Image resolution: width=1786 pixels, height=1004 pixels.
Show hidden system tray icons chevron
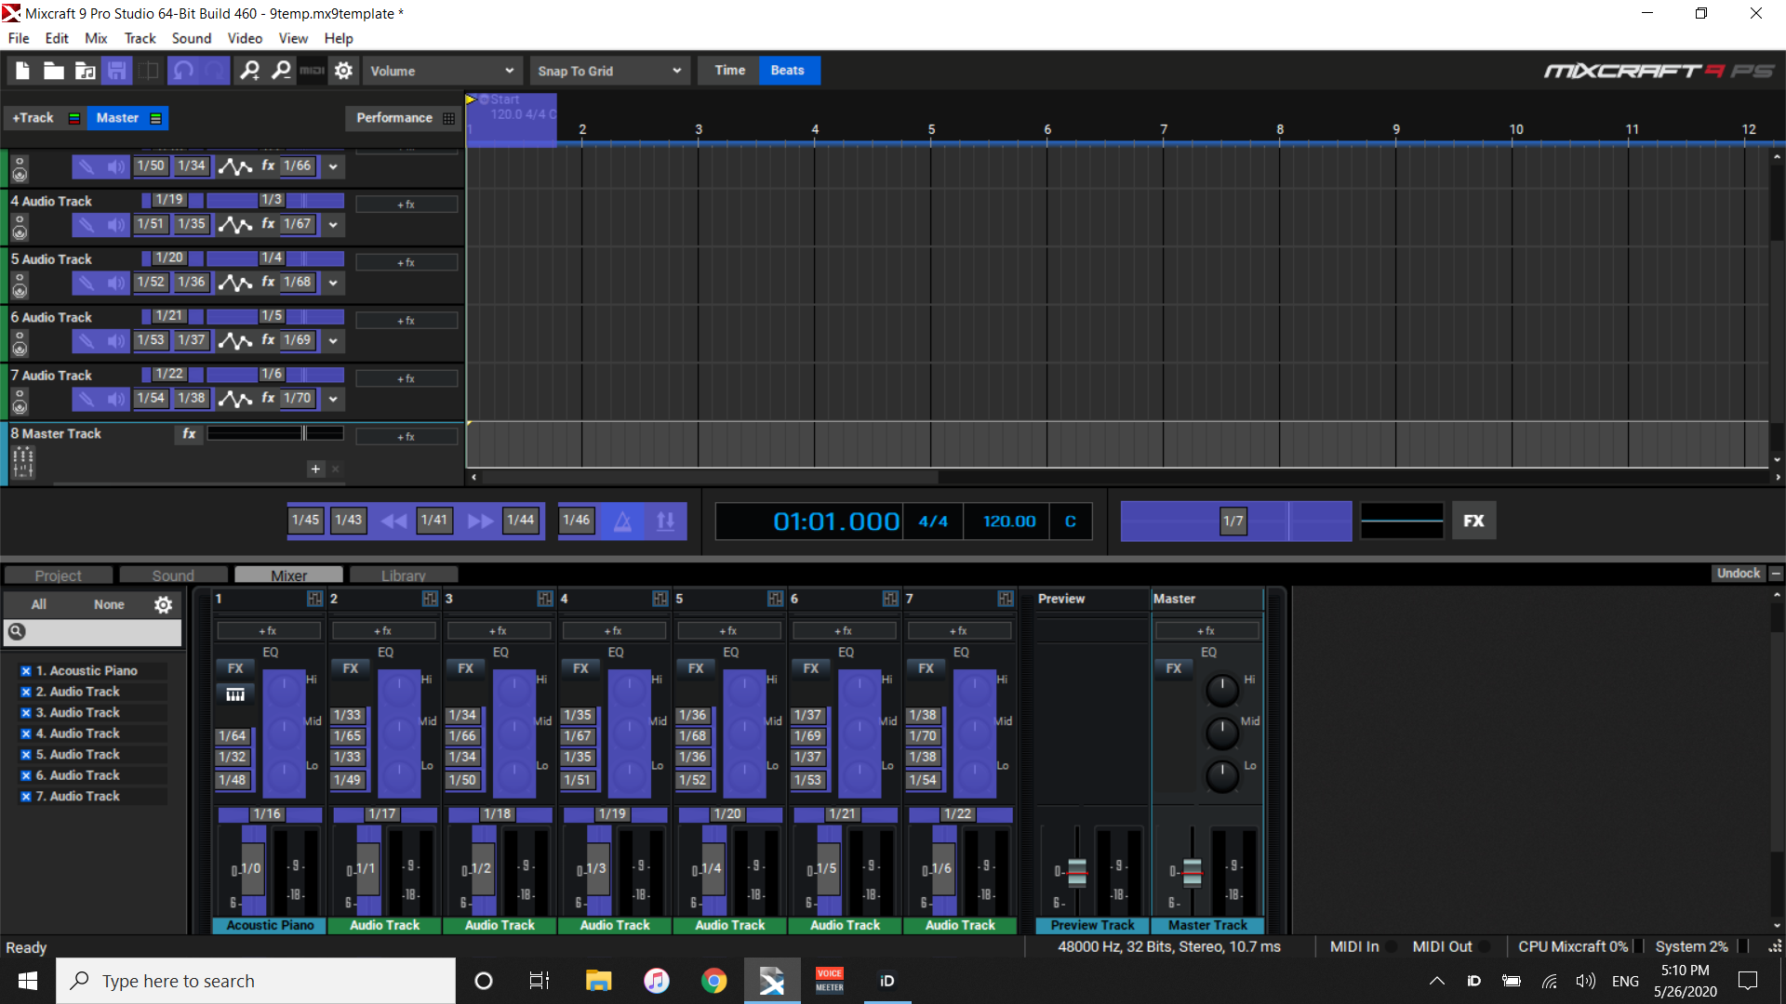[1436, 981]
